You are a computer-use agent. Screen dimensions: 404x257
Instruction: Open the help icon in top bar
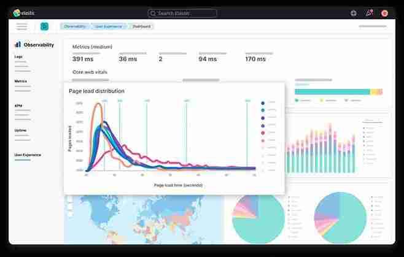pyautogui.click(x=354, y=13)
